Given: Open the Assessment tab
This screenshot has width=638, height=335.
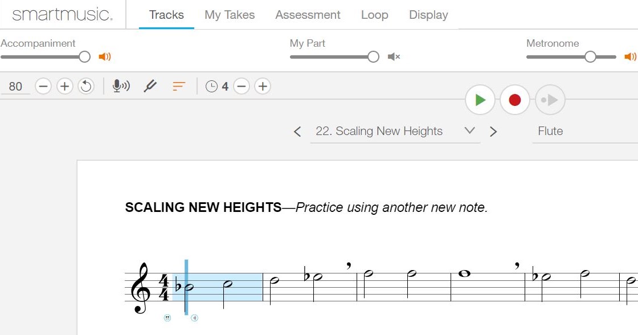Looking at the screenshot, I should (308, 15).
